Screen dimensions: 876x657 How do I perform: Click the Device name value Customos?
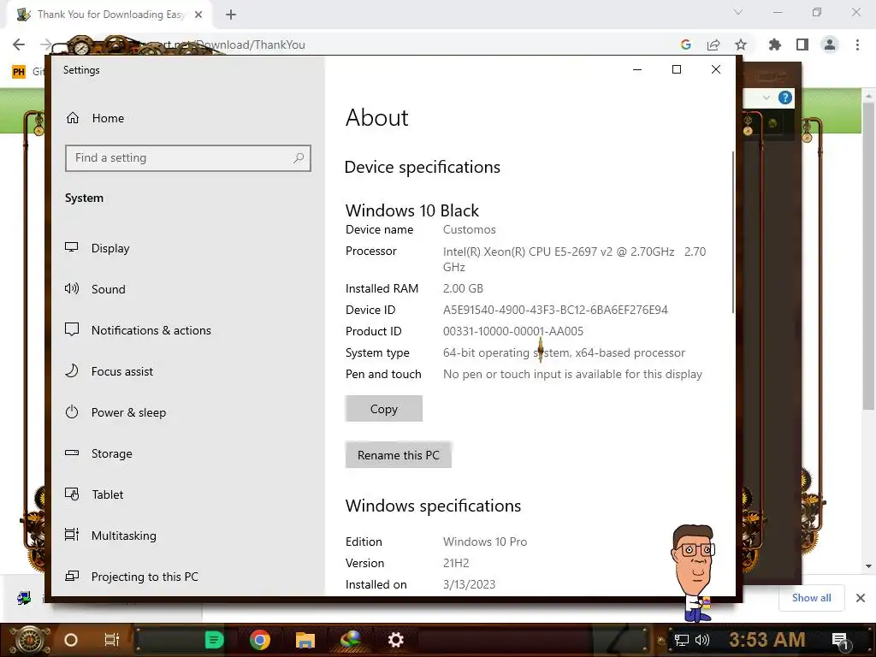[x=470, y=229]
